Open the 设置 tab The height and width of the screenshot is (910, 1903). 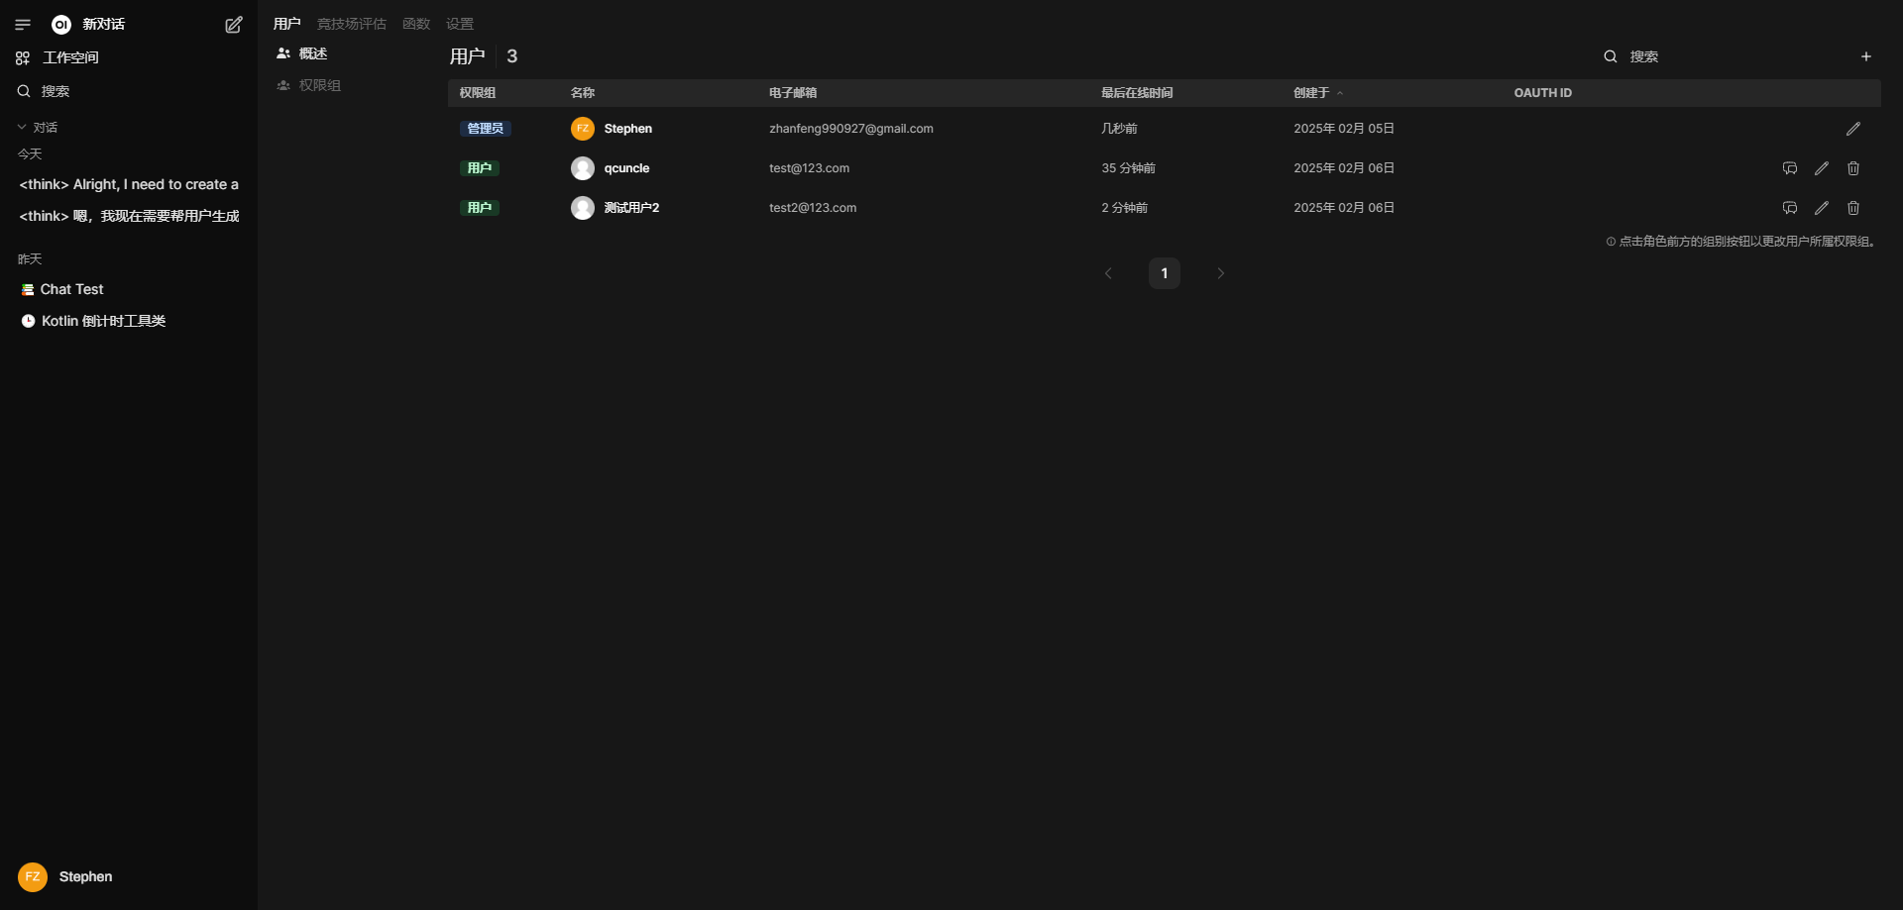click(x=459, y=24)
